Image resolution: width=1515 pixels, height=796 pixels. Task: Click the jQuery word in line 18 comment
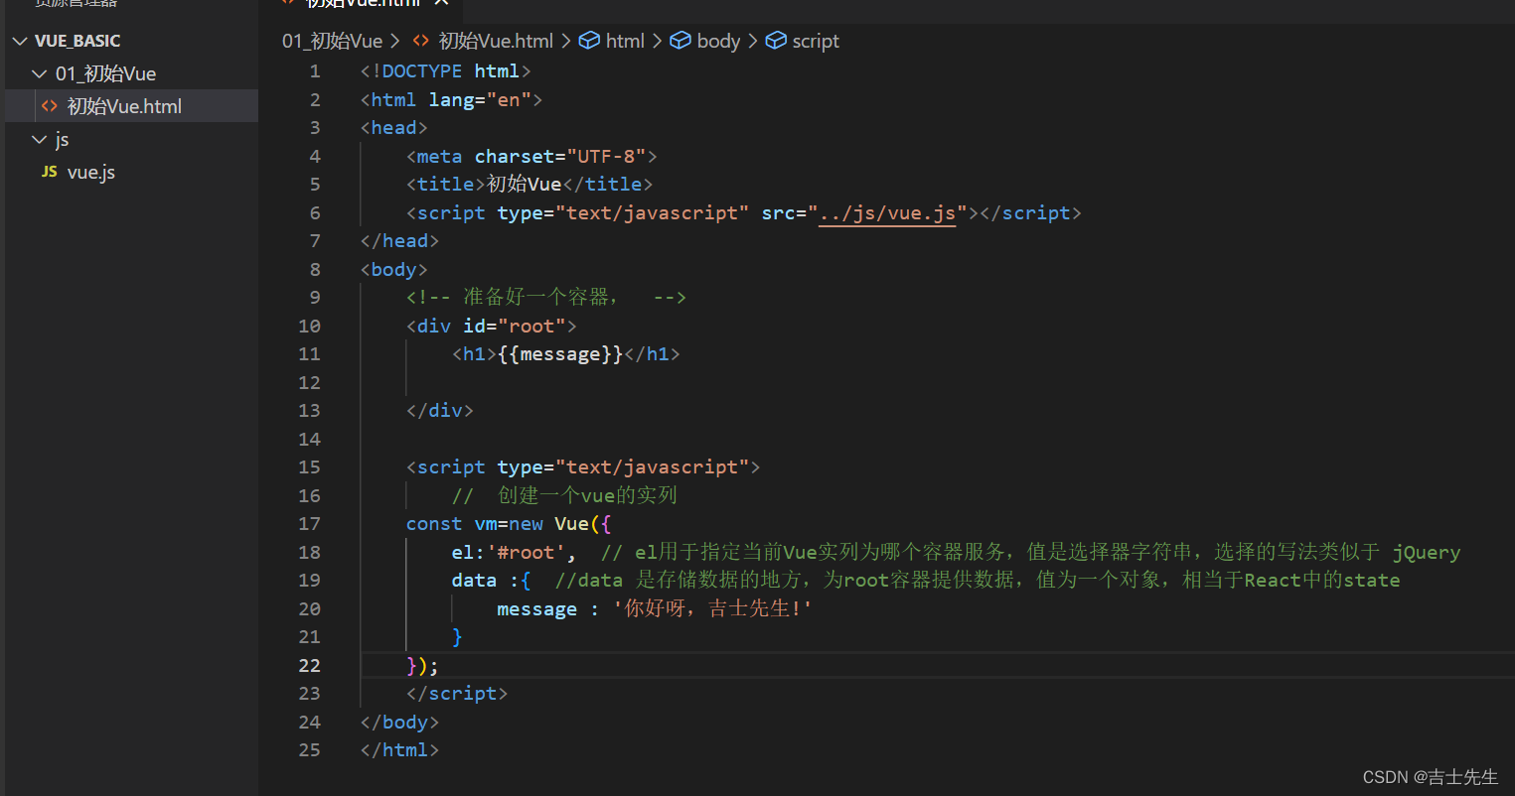pyautogui.click(x=1427, y=552)
